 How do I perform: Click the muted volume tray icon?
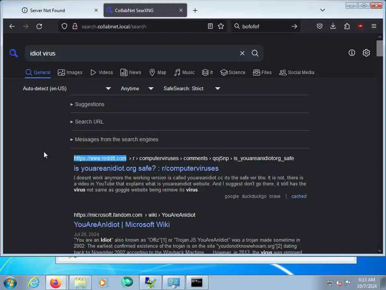tap(339, 283)
